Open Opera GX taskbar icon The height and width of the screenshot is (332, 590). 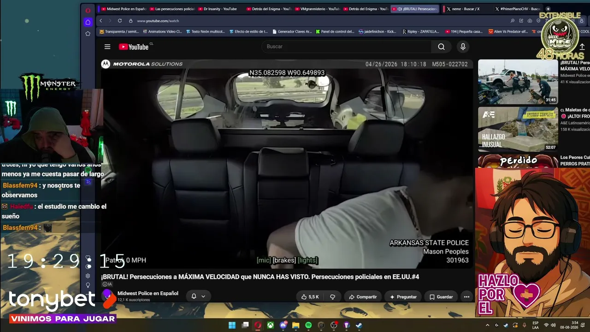pos(258,325)
